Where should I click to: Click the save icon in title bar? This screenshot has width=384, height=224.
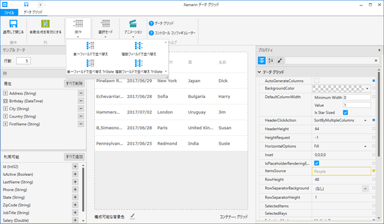point(26,4)
